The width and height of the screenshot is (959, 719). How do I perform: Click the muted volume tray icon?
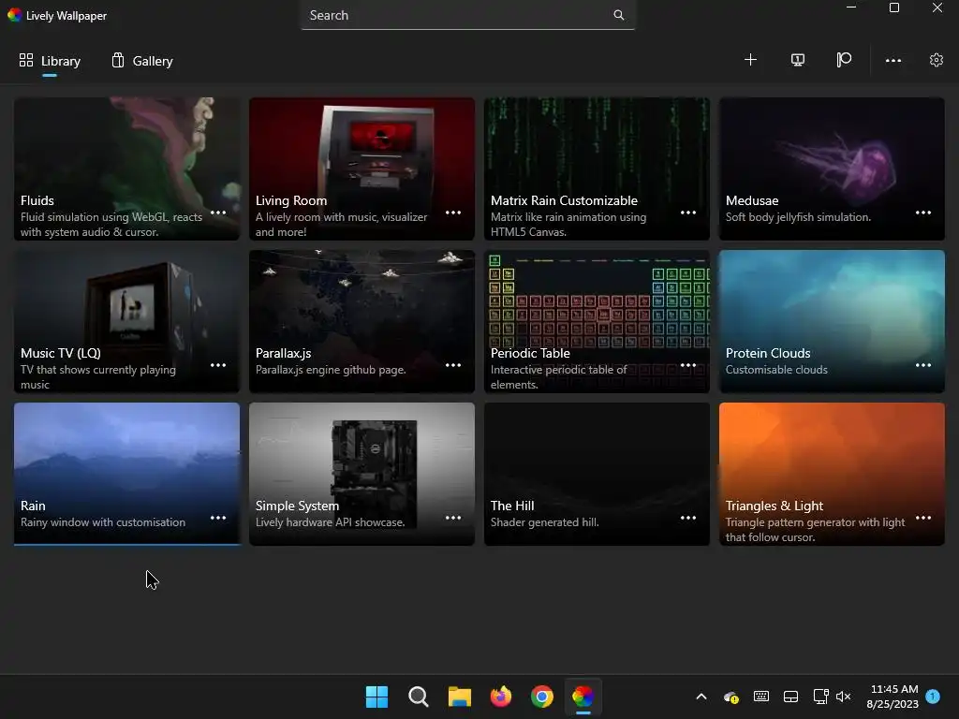[x=844, y=697]
